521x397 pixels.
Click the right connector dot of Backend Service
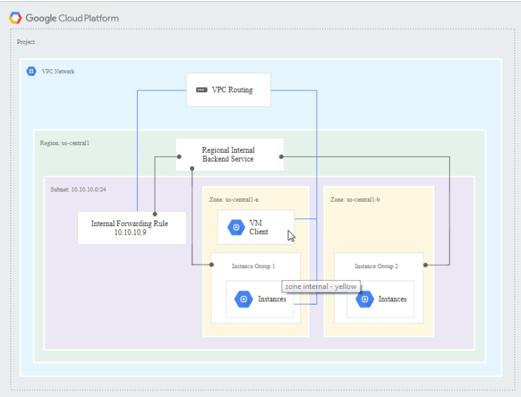(x=282, y=157)
